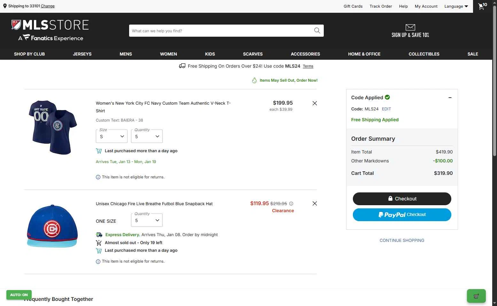Click the search magnifier icon
The height and width of the screenshot is (306, 497).
(317, 31)
